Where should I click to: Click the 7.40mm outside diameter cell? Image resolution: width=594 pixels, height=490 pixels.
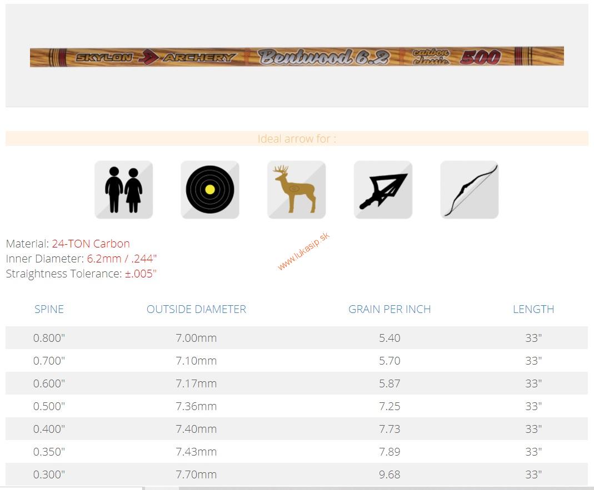[196, 429]
